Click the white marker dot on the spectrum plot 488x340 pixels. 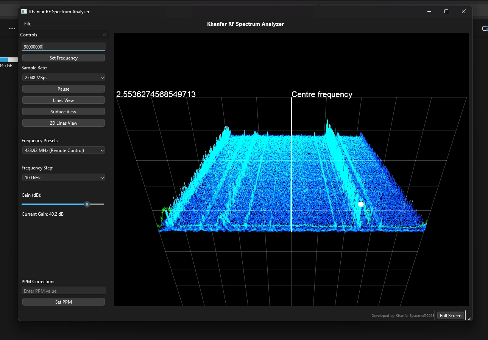click(360, 204)
